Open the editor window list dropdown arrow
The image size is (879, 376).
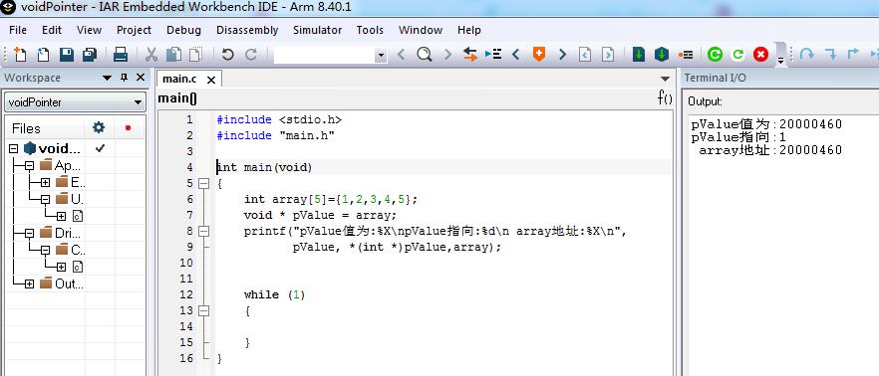pyautogui.click(x=665, y=79)
